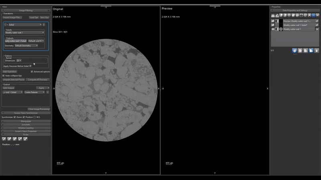Collapse Data Properties and Settings header
The height and width of the screenshot is (180, 321).
295,10
